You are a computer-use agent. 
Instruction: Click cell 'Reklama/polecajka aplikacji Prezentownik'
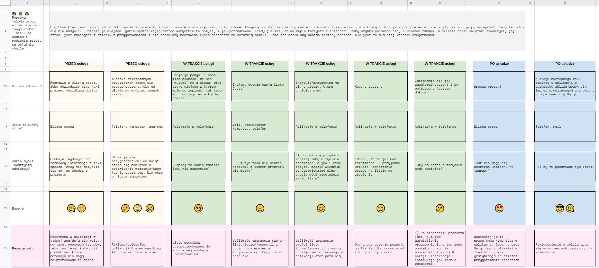(137, 248)
